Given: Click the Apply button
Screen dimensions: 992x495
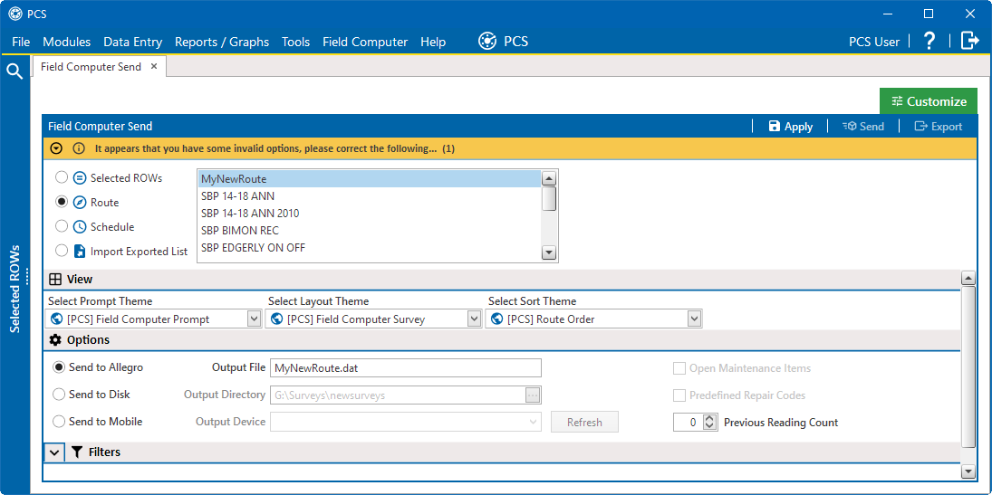Looking at the screenshot, I should (791, 127).
